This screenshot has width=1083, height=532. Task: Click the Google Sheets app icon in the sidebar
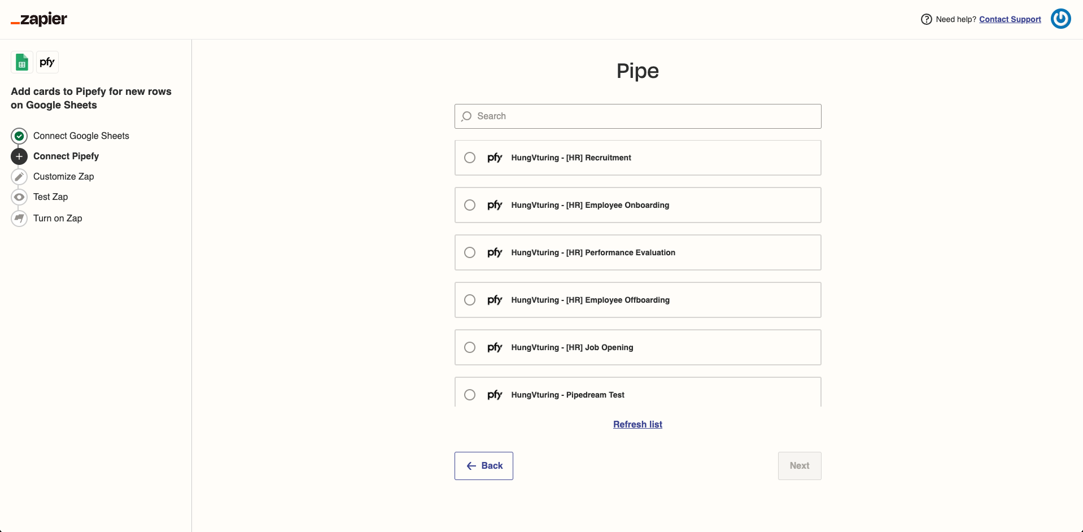tap(21, 62)
